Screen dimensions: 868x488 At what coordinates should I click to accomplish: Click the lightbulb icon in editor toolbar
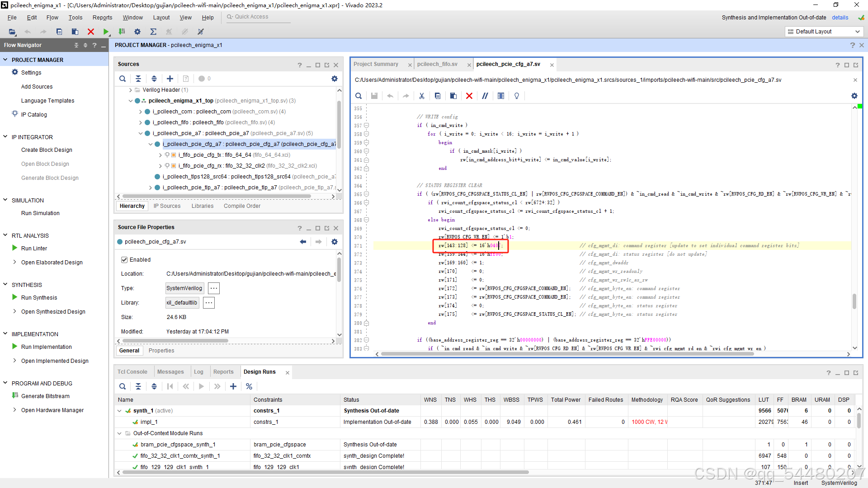(517, 96)
